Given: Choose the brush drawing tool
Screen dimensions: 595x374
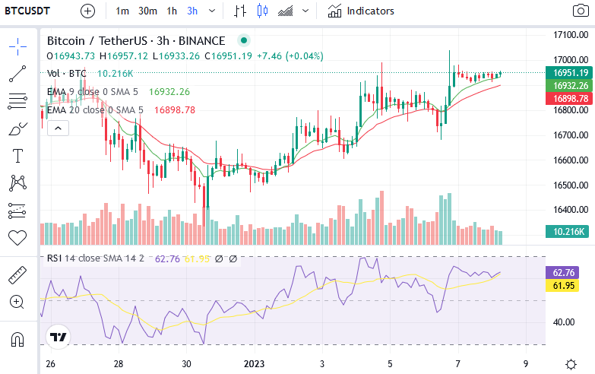Looking at the screenshot, I should point(17,128).
